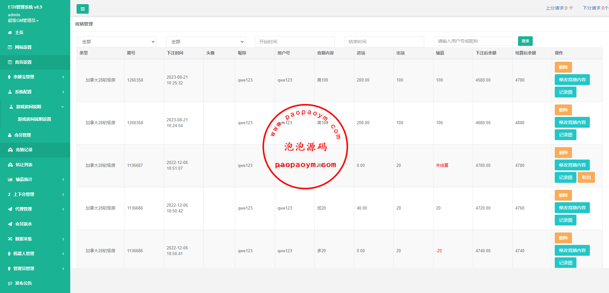Click the 主页 home icon in sidebar
Viewport: 609px width, 293px height.
point(9,32)
